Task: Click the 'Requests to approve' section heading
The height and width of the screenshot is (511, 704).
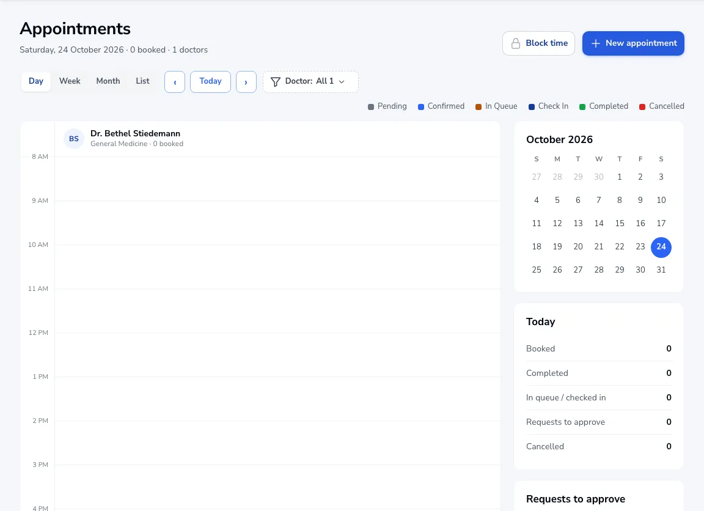Action: (x=576, y=499)
